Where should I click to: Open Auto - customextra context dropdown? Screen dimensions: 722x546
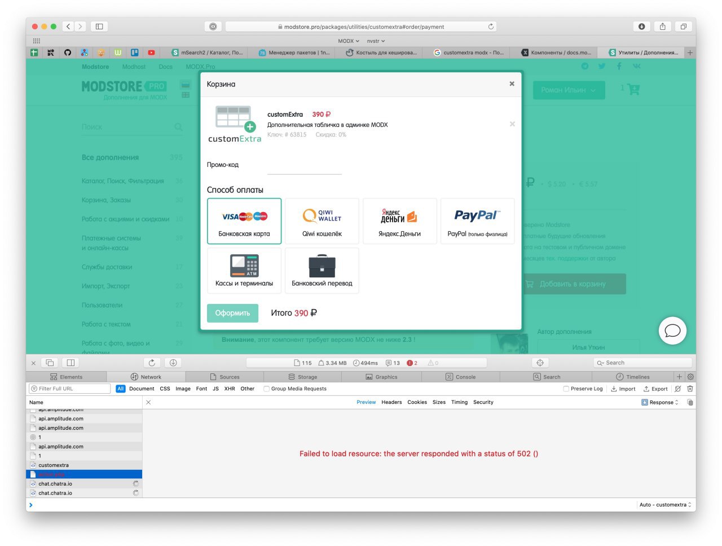coord(666,505)
